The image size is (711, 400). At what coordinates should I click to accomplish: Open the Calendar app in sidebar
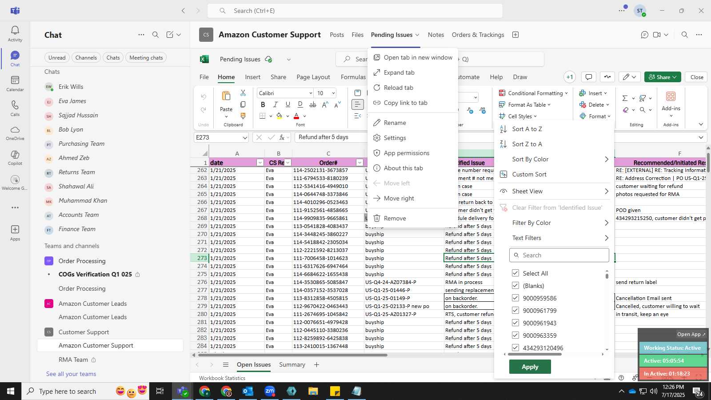pyautogui.click(x=15, y=84)
